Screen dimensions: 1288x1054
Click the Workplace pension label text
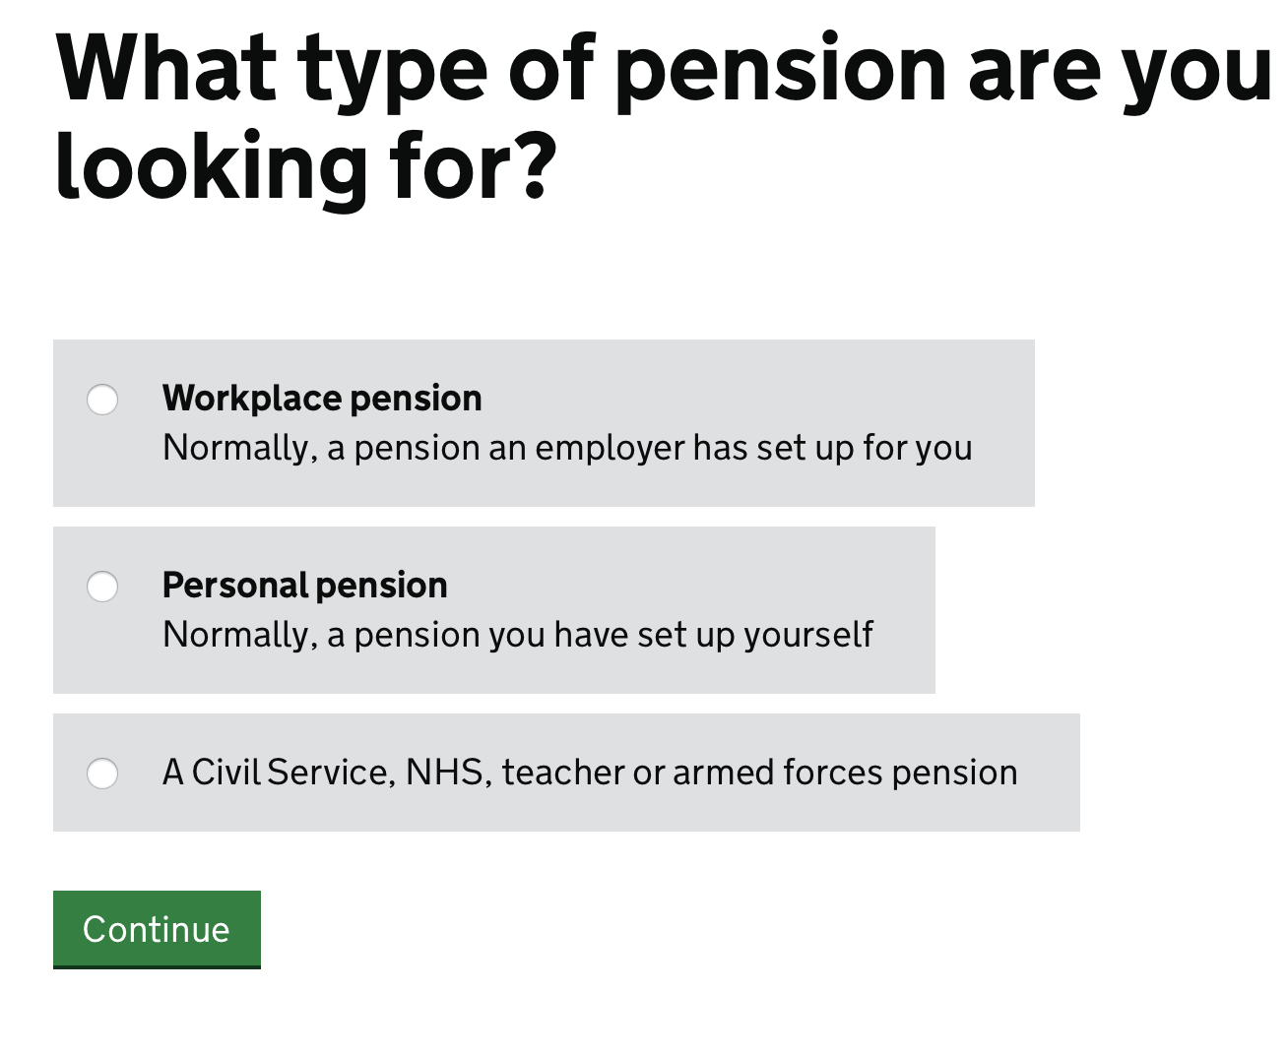tap(322, 398)
